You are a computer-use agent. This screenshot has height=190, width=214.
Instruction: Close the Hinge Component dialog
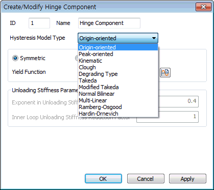point(203,7)
